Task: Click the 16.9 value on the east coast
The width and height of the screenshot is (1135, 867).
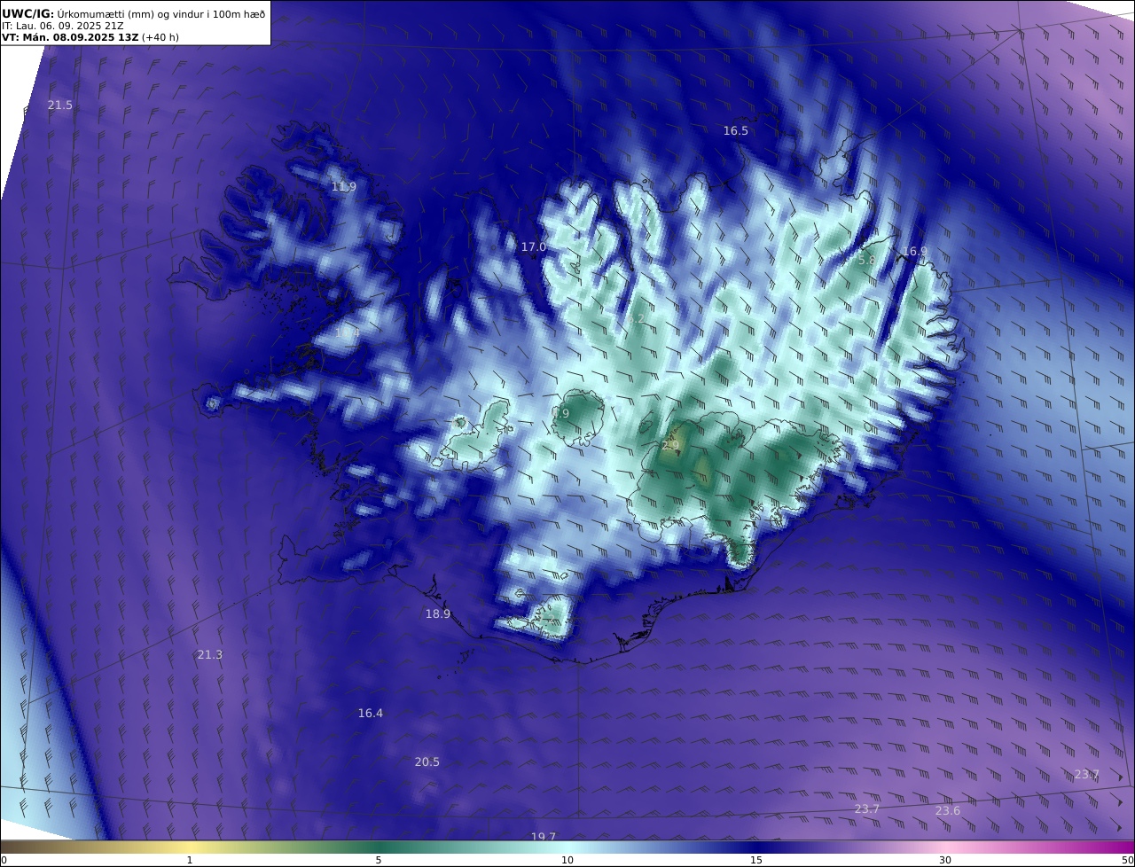Action: [x=915, y=252]
